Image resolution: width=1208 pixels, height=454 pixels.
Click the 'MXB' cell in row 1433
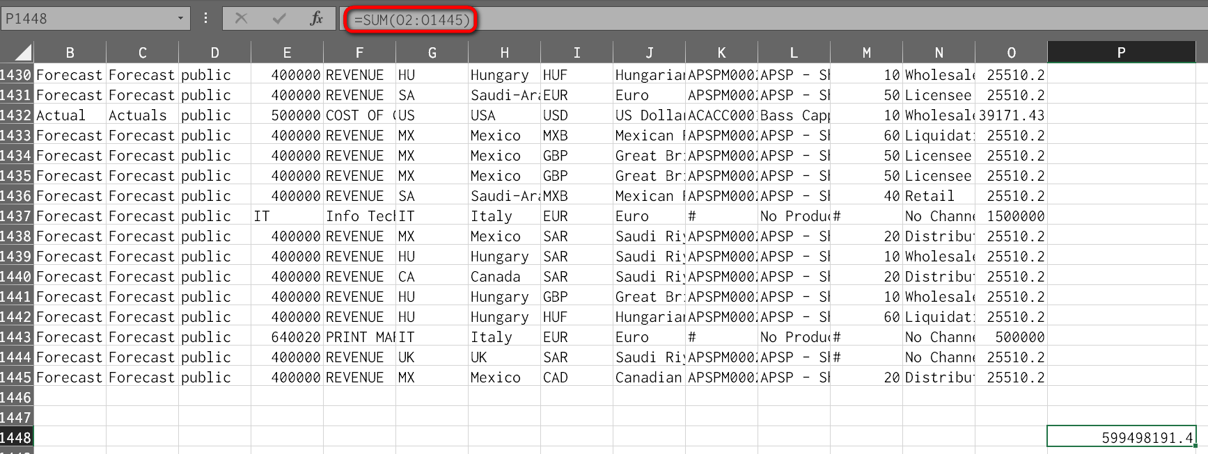tap(577, 136)
